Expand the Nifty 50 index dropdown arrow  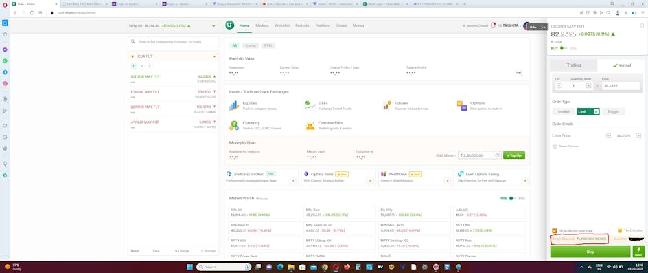pos(213,26)
